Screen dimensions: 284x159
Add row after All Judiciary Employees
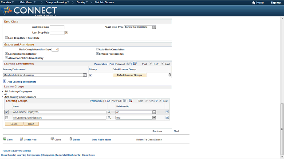pyautogui.click(x=167, y=112)
